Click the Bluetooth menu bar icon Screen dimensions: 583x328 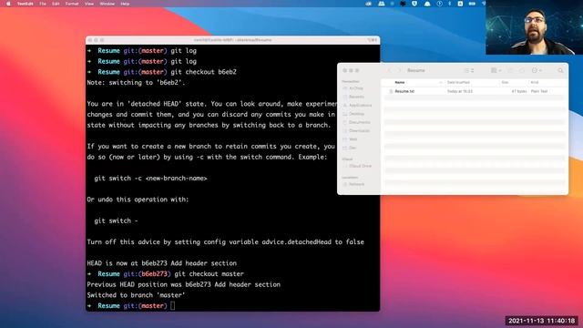[x=449, y=4]
